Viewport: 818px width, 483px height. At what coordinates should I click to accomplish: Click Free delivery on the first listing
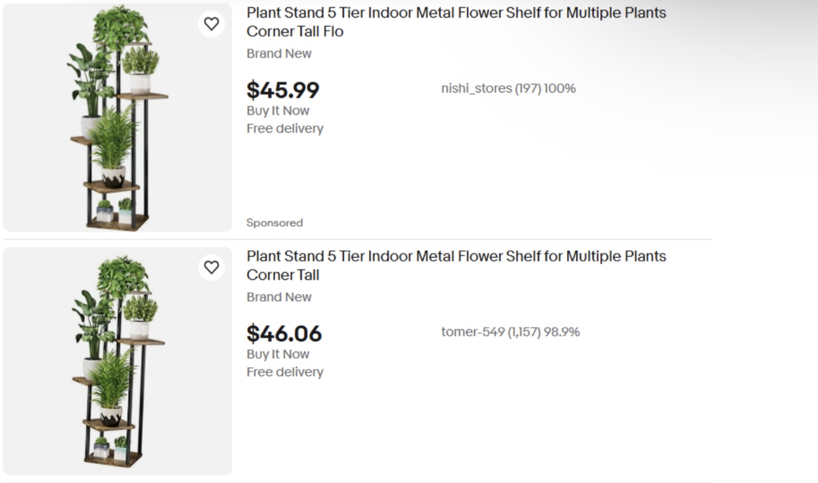coord(285,129)
